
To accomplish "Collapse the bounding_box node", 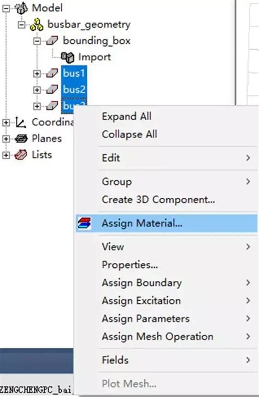I will click(37, 41).
